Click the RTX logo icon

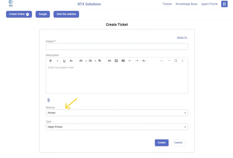tap(11, 3)
